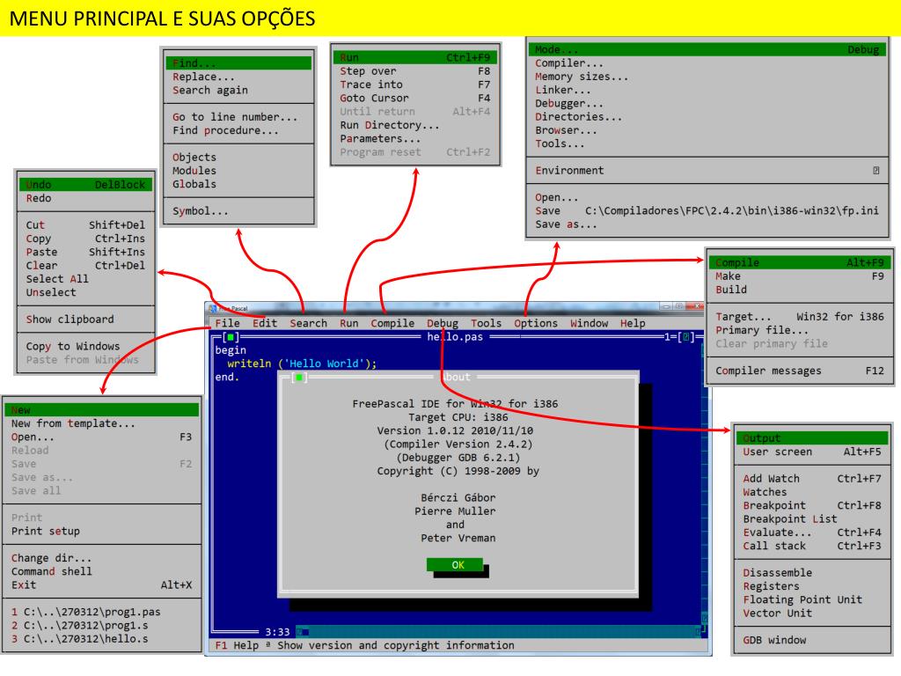Choose Save as... in the Options menu
Image resolution: width=901 pixels, height=676 pixels.
click(707, 224)
